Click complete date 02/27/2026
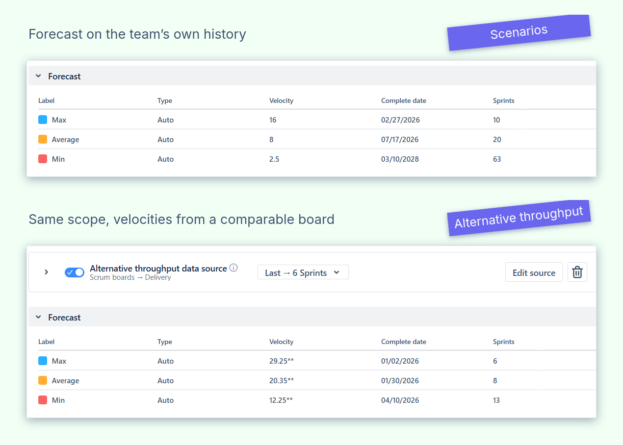 coord(400,120)
